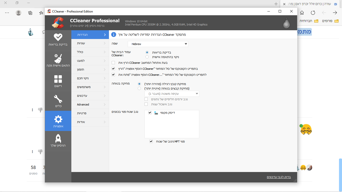The height and width of the screenshot is (192, 342).
Task: Open Edge browser profile avatar
Action: coord(19,13)
